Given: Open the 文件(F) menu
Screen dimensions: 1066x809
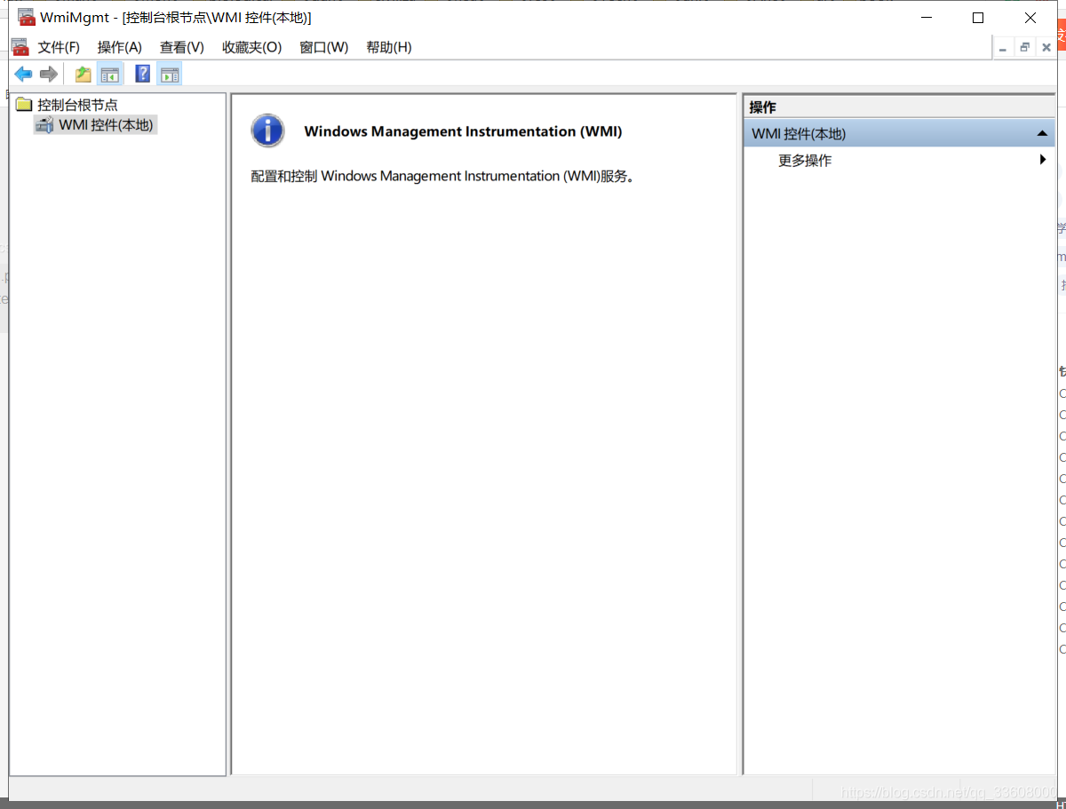Looking at the screenshot, I should [59, 47].
